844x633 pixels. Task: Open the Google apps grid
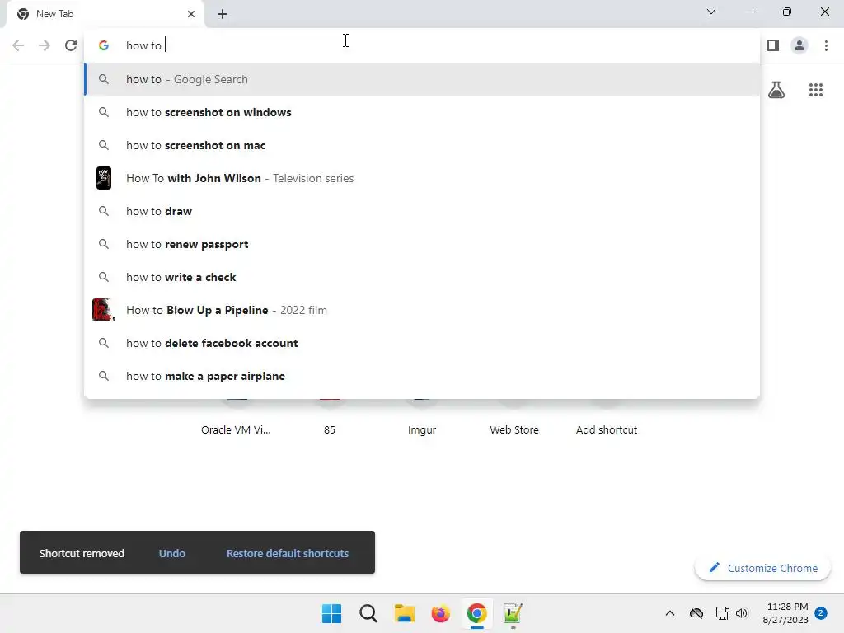[x=816, y=90]
